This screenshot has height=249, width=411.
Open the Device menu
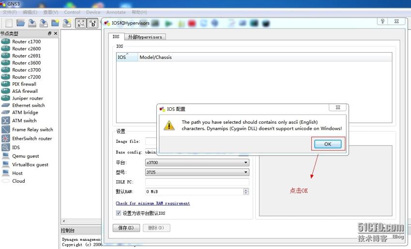click(x=93, y=12)
